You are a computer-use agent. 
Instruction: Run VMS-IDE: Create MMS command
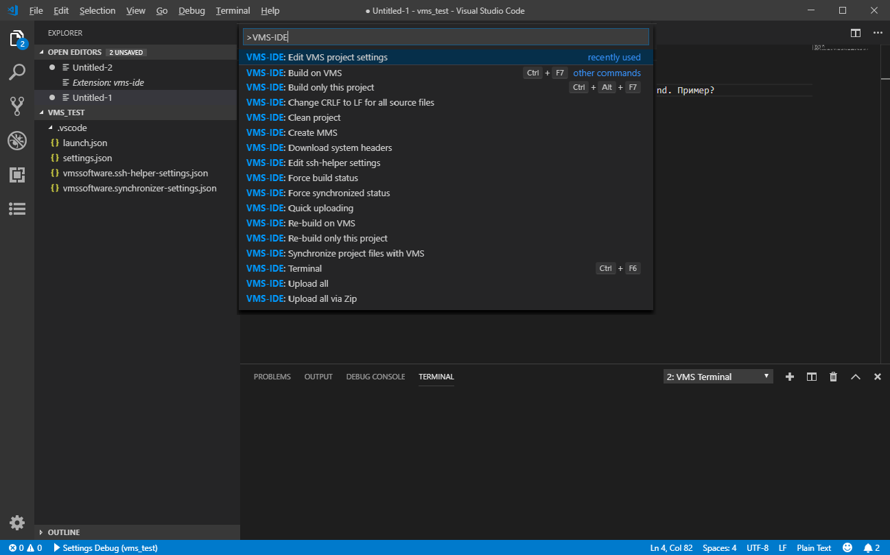click(x=446, y=132)
